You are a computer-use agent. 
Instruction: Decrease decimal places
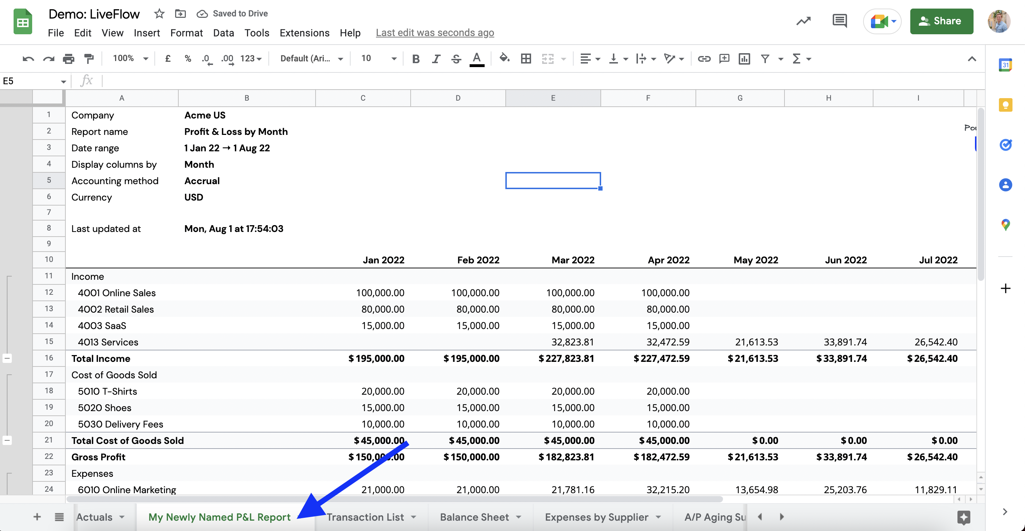[x=207, y=59]
